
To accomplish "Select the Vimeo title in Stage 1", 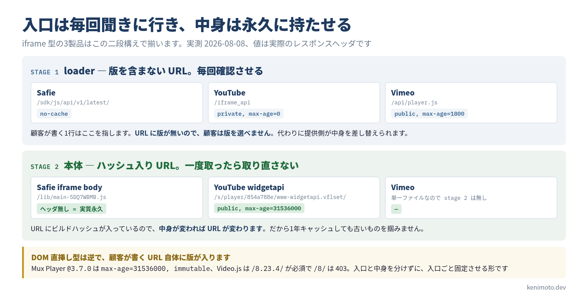I will coord(403,93).
